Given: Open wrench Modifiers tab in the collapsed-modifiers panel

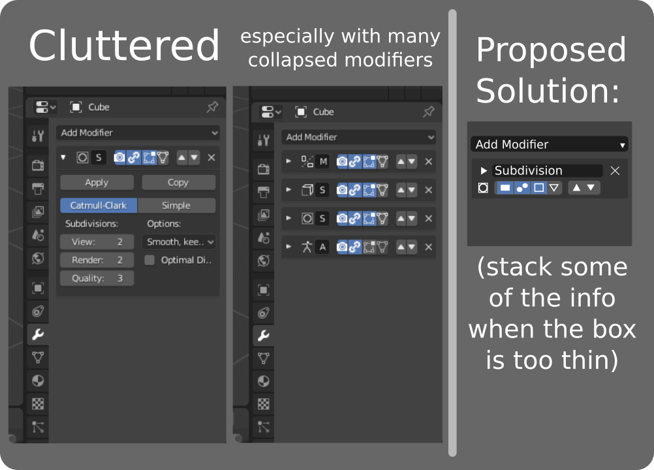Looking at the screenshot, I should click(x=264, y=336).
